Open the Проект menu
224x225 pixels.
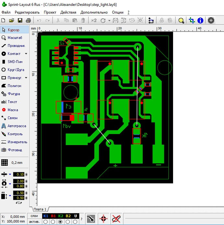click(x=50, y=12)
